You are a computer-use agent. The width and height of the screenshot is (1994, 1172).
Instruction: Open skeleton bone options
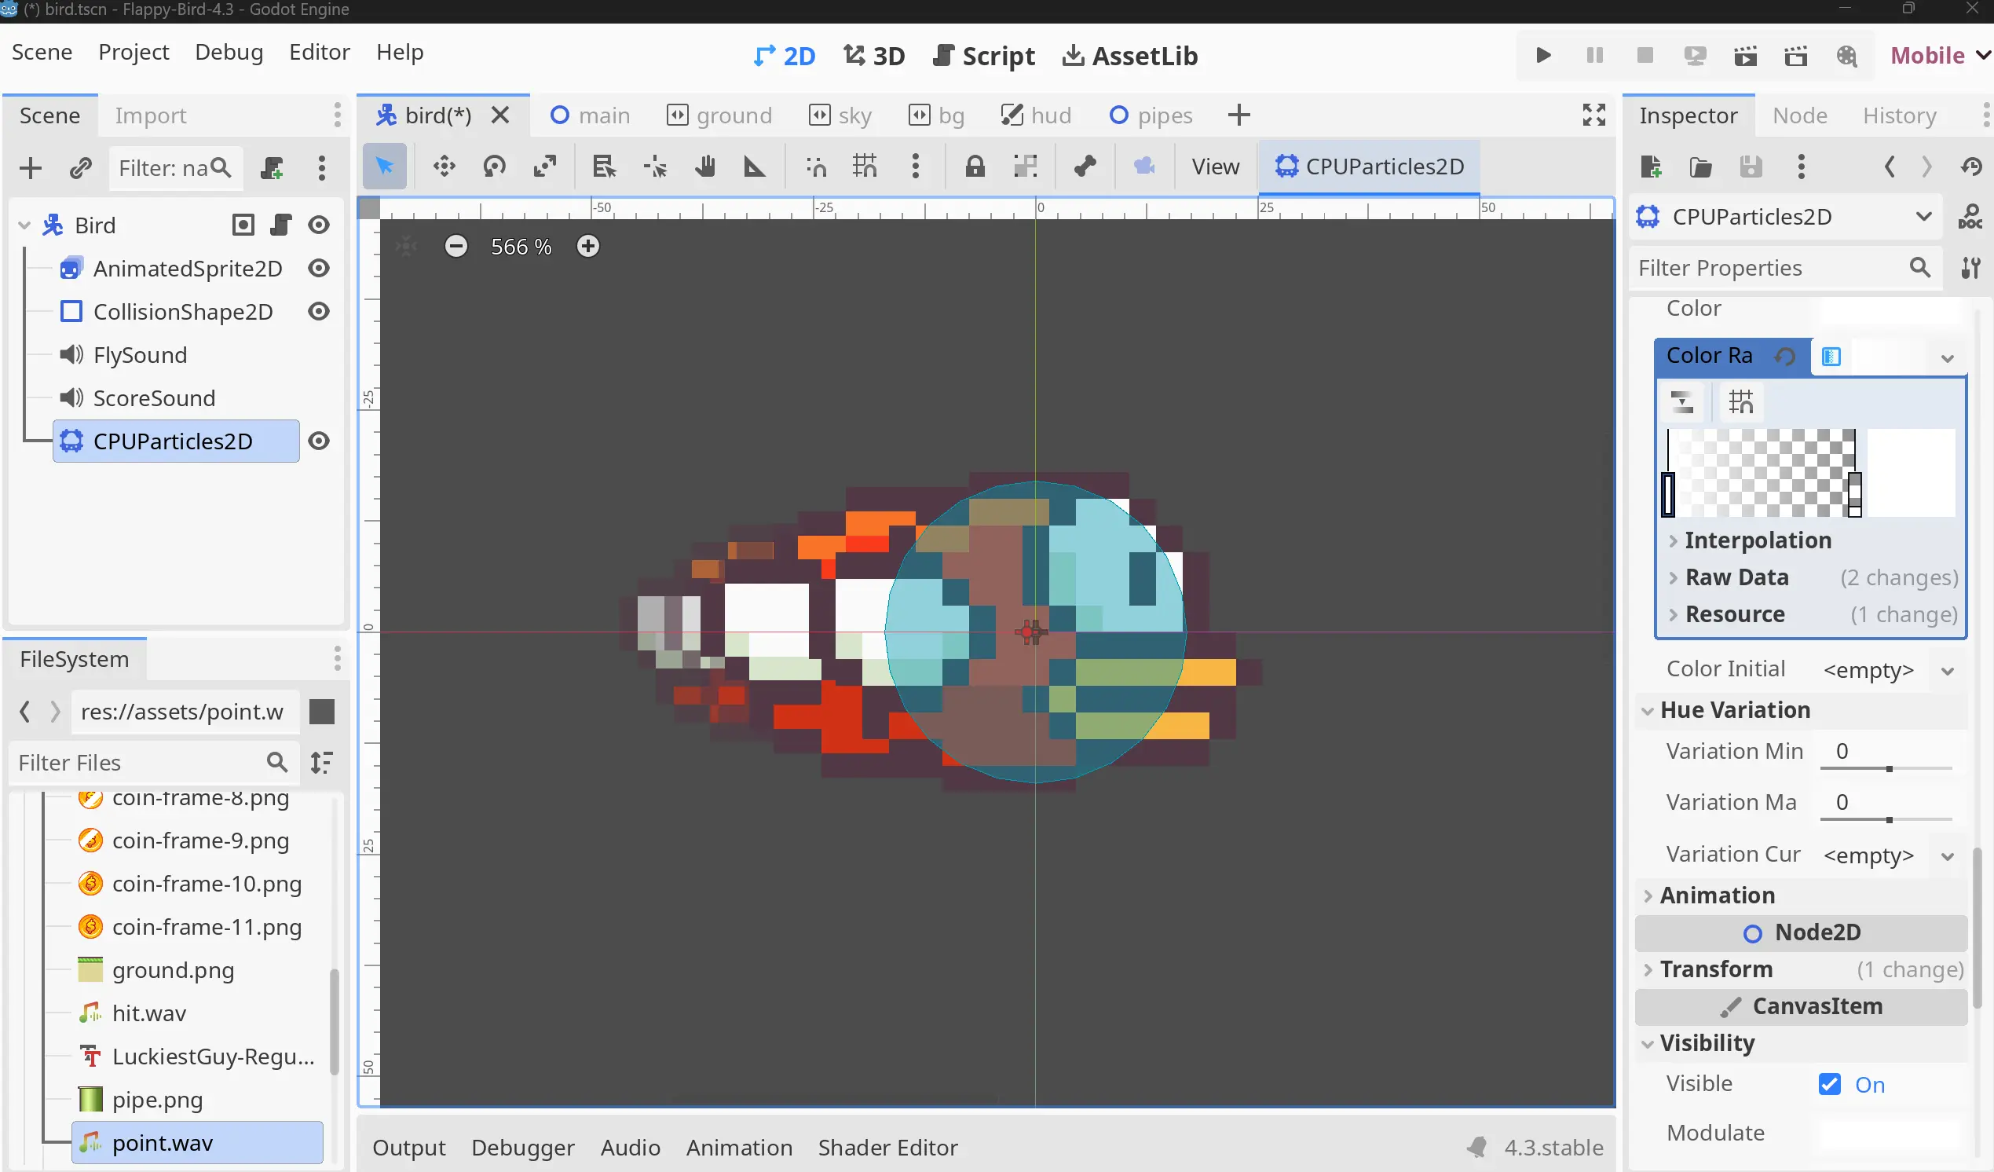pos(1085,167)
